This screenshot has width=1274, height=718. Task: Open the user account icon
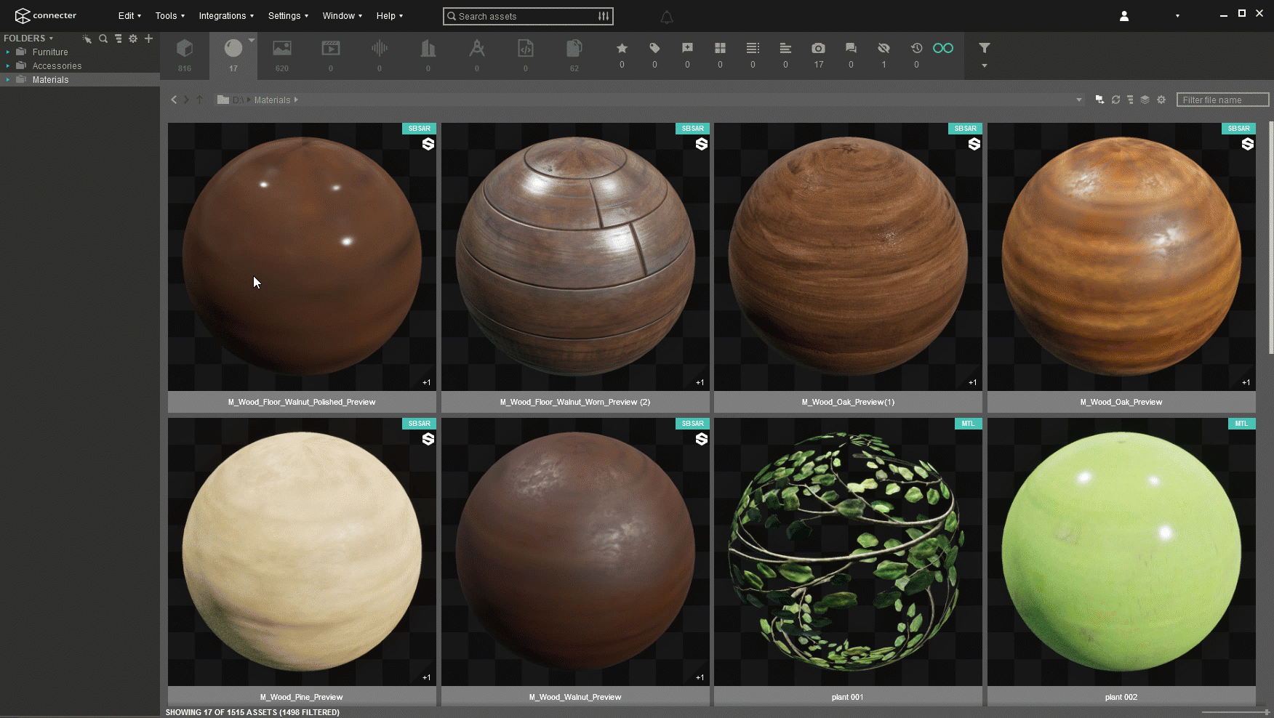click(x=1124, y=16)
